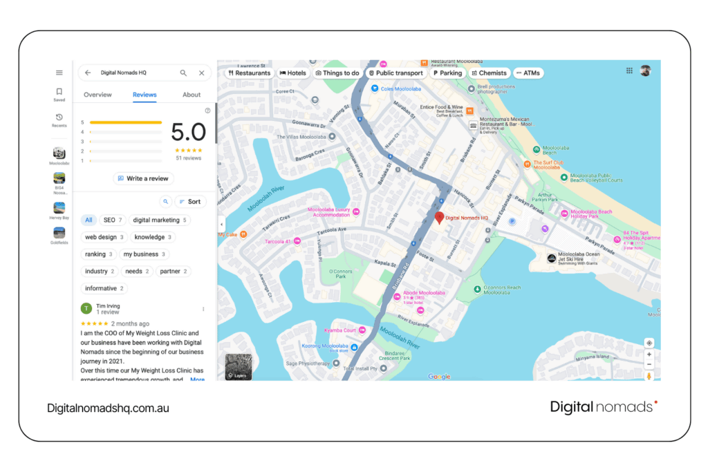This screenshot has width=708, height=472.
Task: Click the 51 reviews count
Action: [188, 158]
